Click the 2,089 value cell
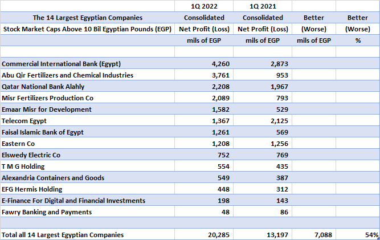This screenshot has width=380, height=240. click(x=204, y=97)
